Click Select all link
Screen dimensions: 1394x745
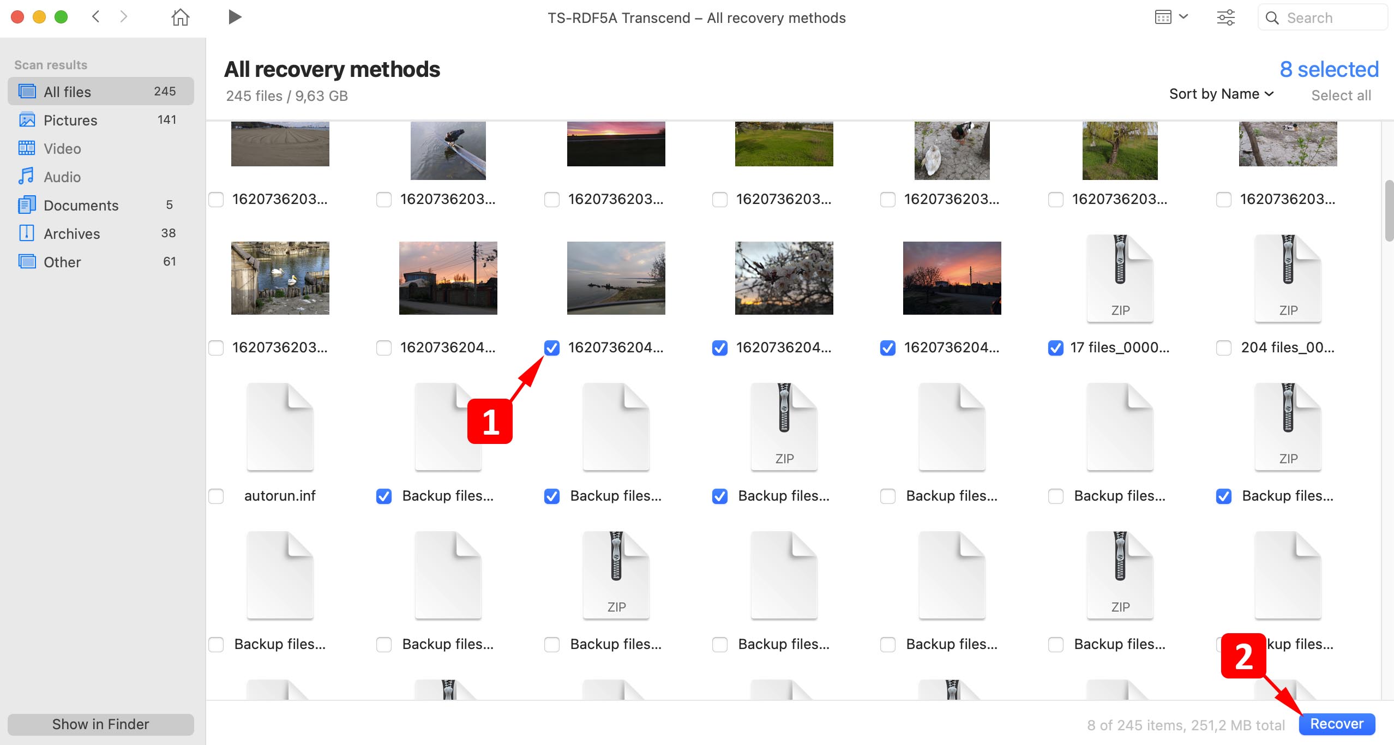(x=1341, y=95)
